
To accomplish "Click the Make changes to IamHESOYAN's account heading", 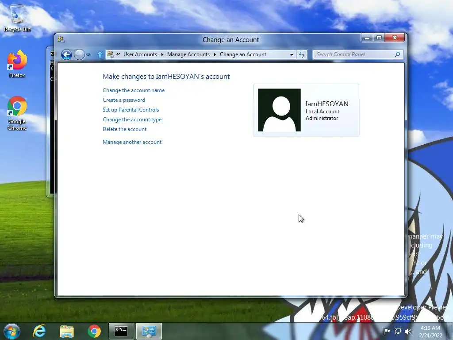I will (166, 76).
